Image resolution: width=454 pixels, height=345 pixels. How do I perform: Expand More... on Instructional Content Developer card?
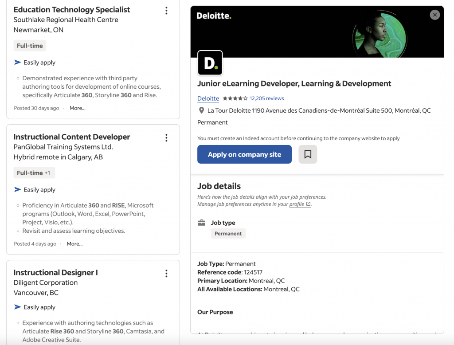(74, 244)
